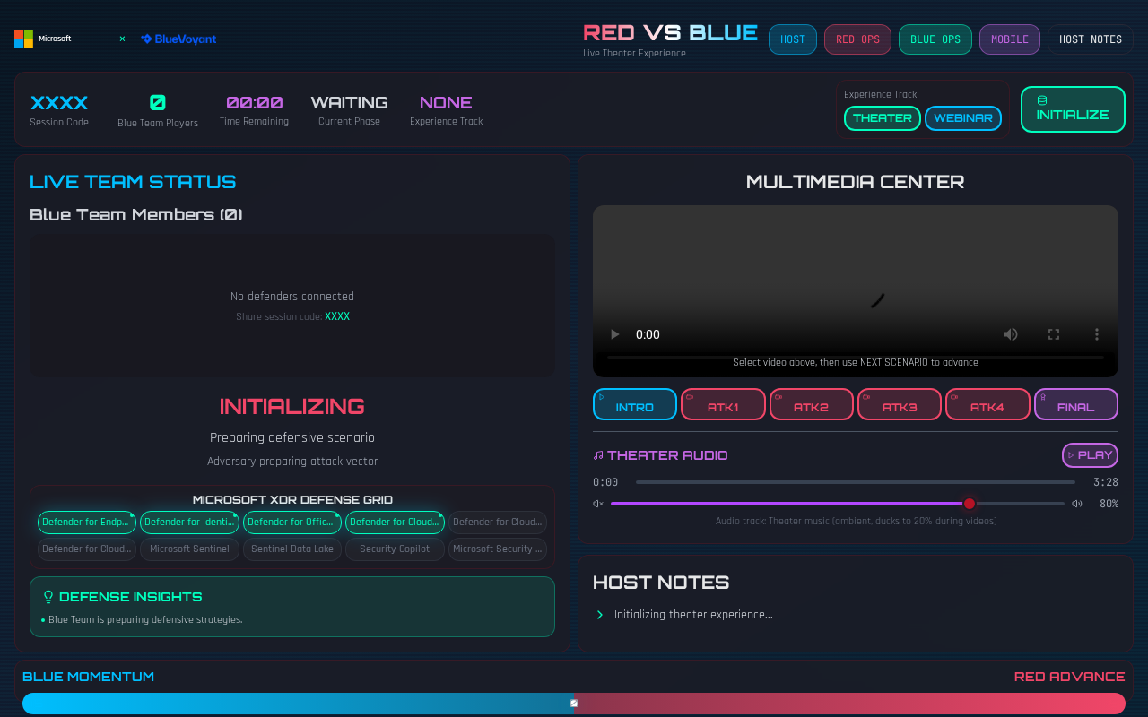Click the "Blue Team Members (0)" heading
The height and width of the screenshot is (717, 1148).
(136, 215)
